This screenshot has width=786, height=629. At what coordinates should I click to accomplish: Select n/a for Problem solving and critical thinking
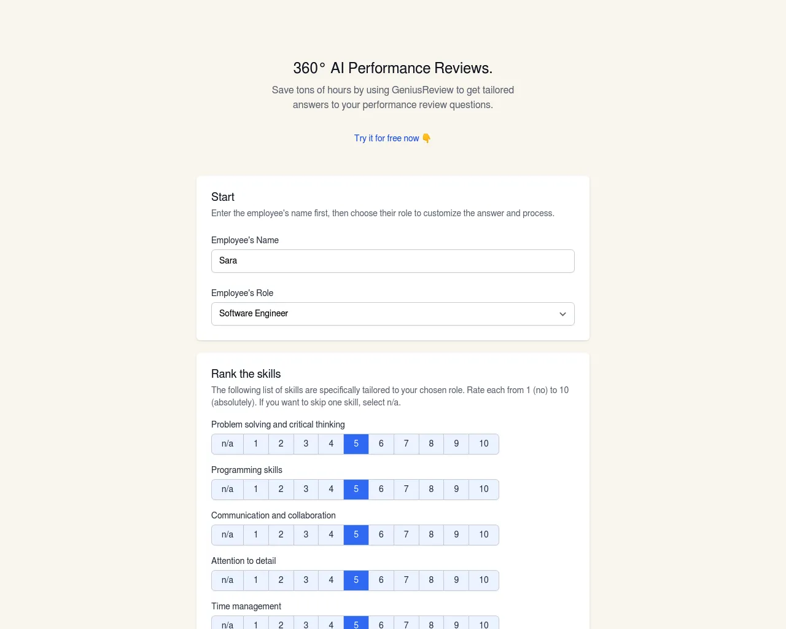point(227,444)
